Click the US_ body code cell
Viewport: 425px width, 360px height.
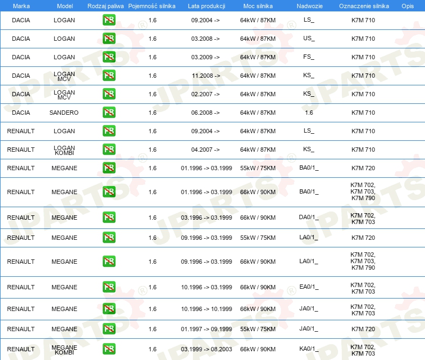(309, 38)
